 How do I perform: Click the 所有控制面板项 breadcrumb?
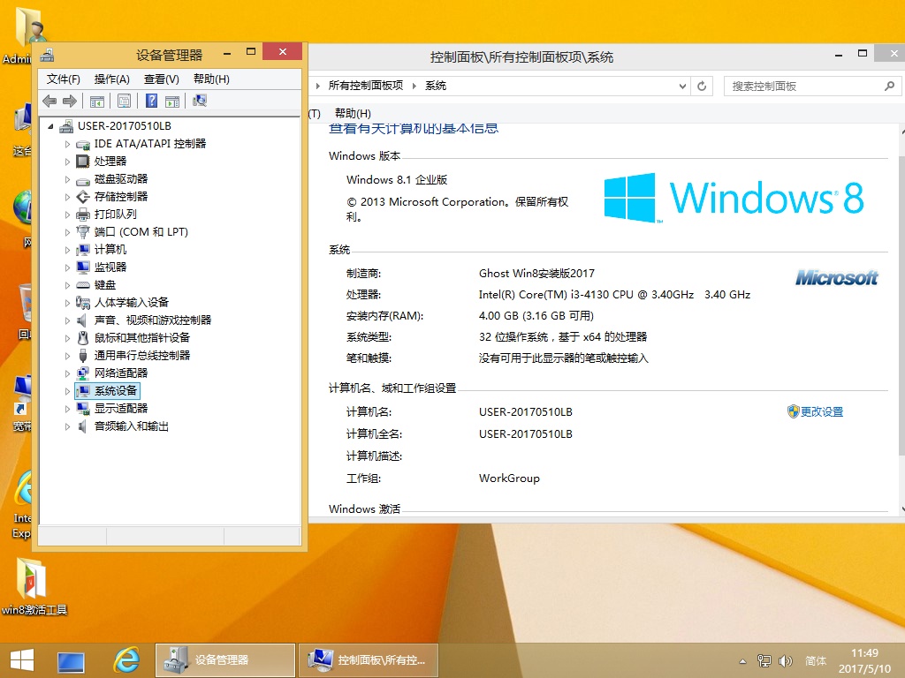(x=365, y=86)
